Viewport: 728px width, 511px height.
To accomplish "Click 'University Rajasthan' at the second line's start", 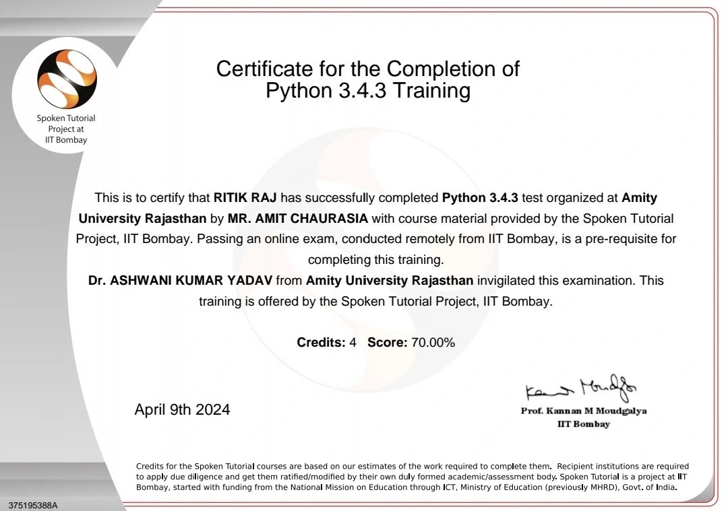I will (x=142, y=218).
